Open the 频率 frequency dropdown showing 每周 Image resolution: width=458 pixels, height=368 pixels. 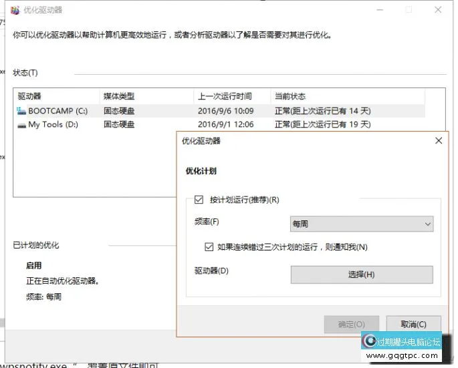coord(362,224)
